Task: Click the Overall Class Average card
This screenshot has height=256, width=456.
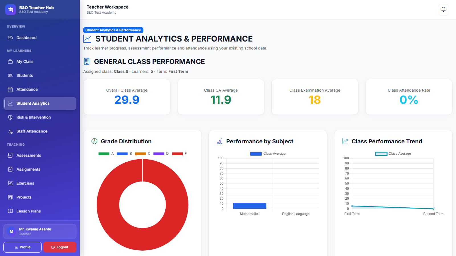Action: coord(127,97)
